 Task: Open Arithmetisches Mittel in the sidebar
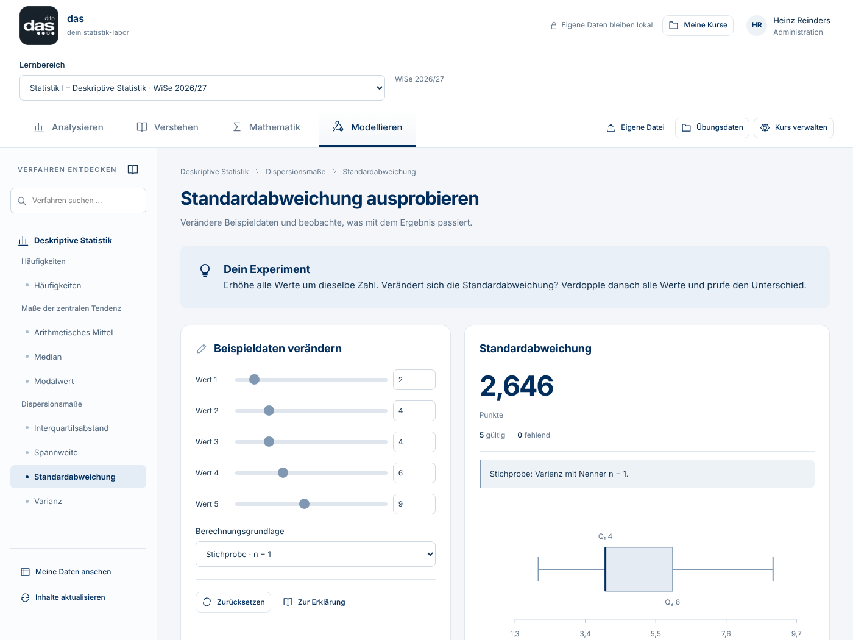click(x=78, y=333)
